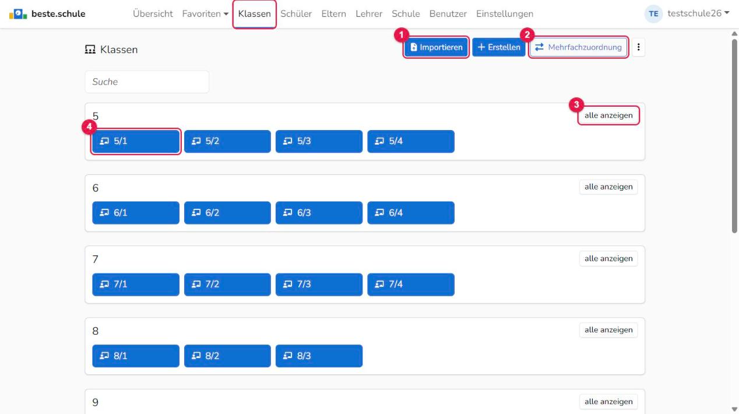Image resolution: width=739 pixels, height=414 pixels.
Task: Open Mehrfachzuordnung
Action: pos(579,47)
